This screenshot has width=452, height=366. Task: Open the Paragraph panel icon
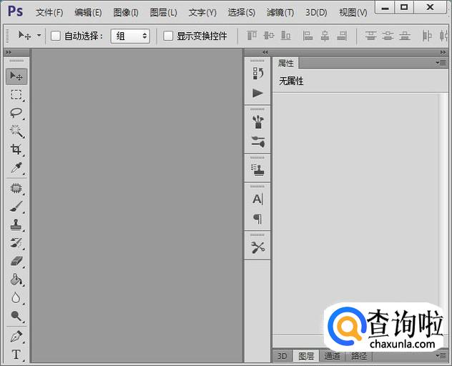click(257, 219)
